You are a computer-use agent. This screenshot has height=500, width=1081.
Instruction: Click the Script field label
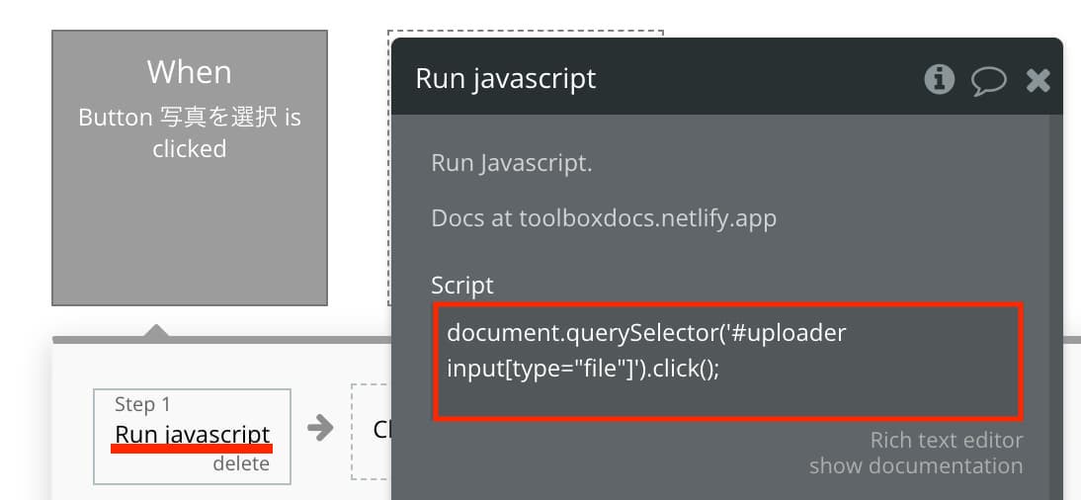click(461, 285)
